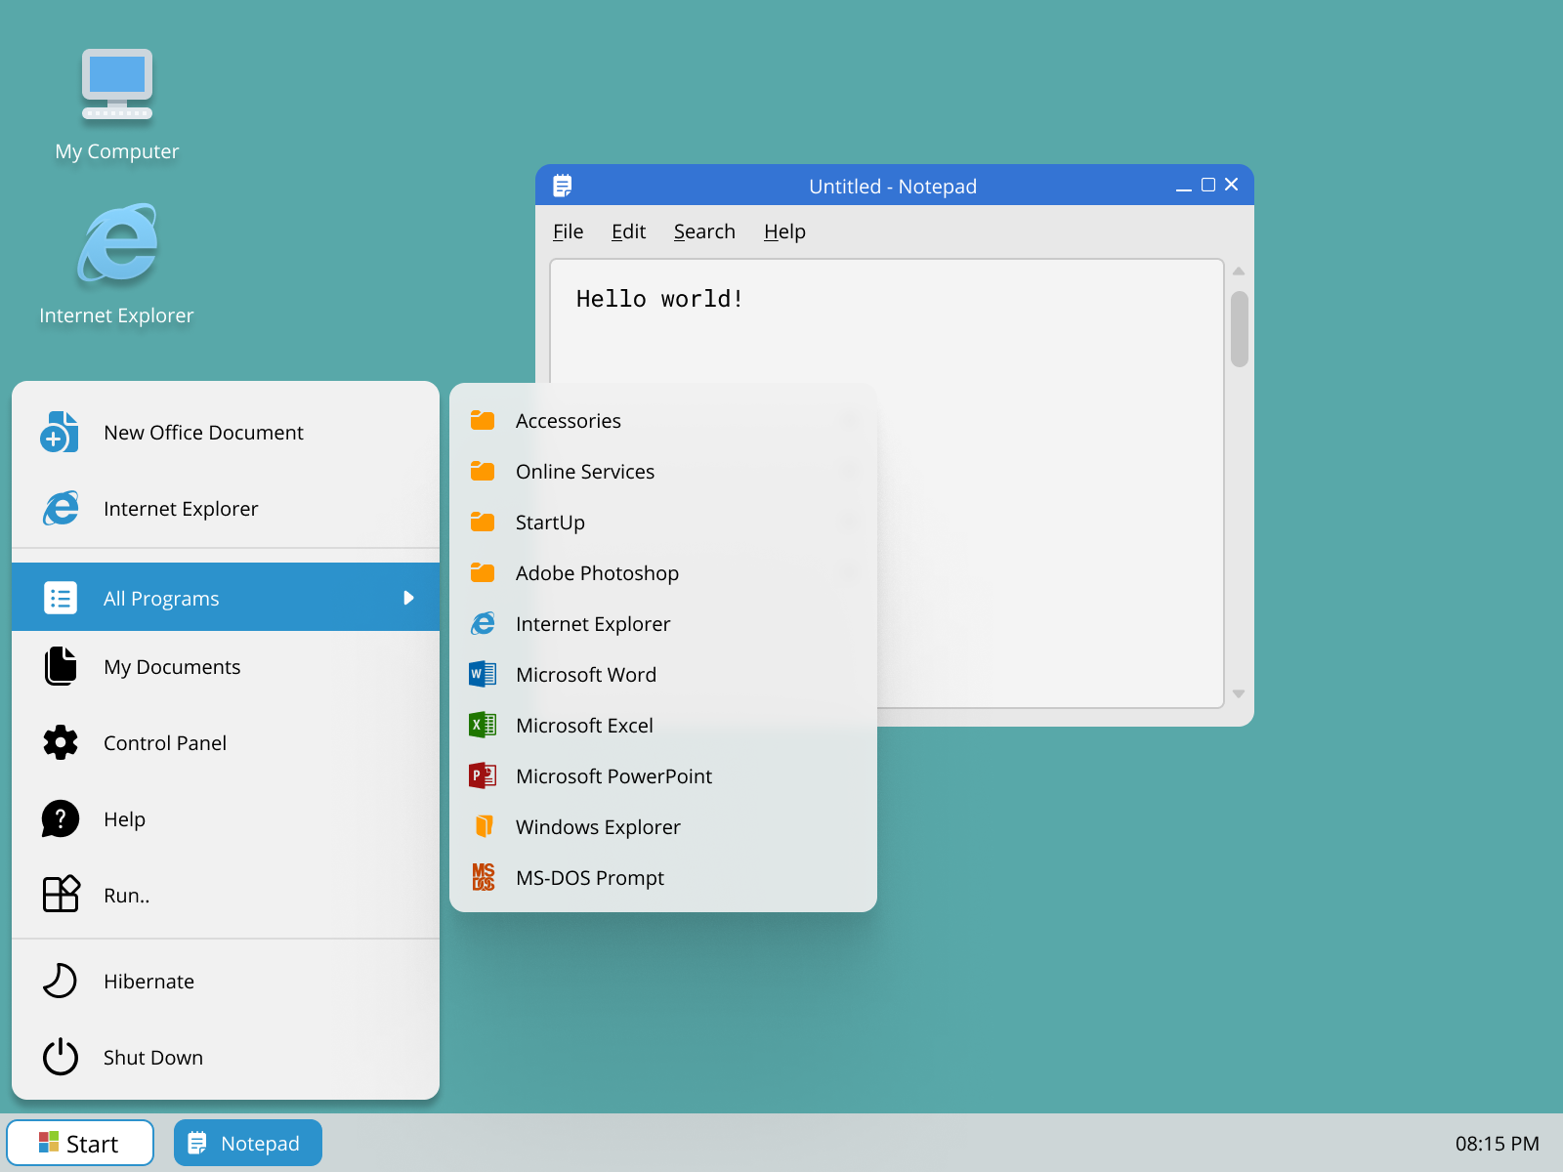This screenshot has height=1172, width=1563.
Task: Open My Computer on the desktop
Action: tap(116, 86)
